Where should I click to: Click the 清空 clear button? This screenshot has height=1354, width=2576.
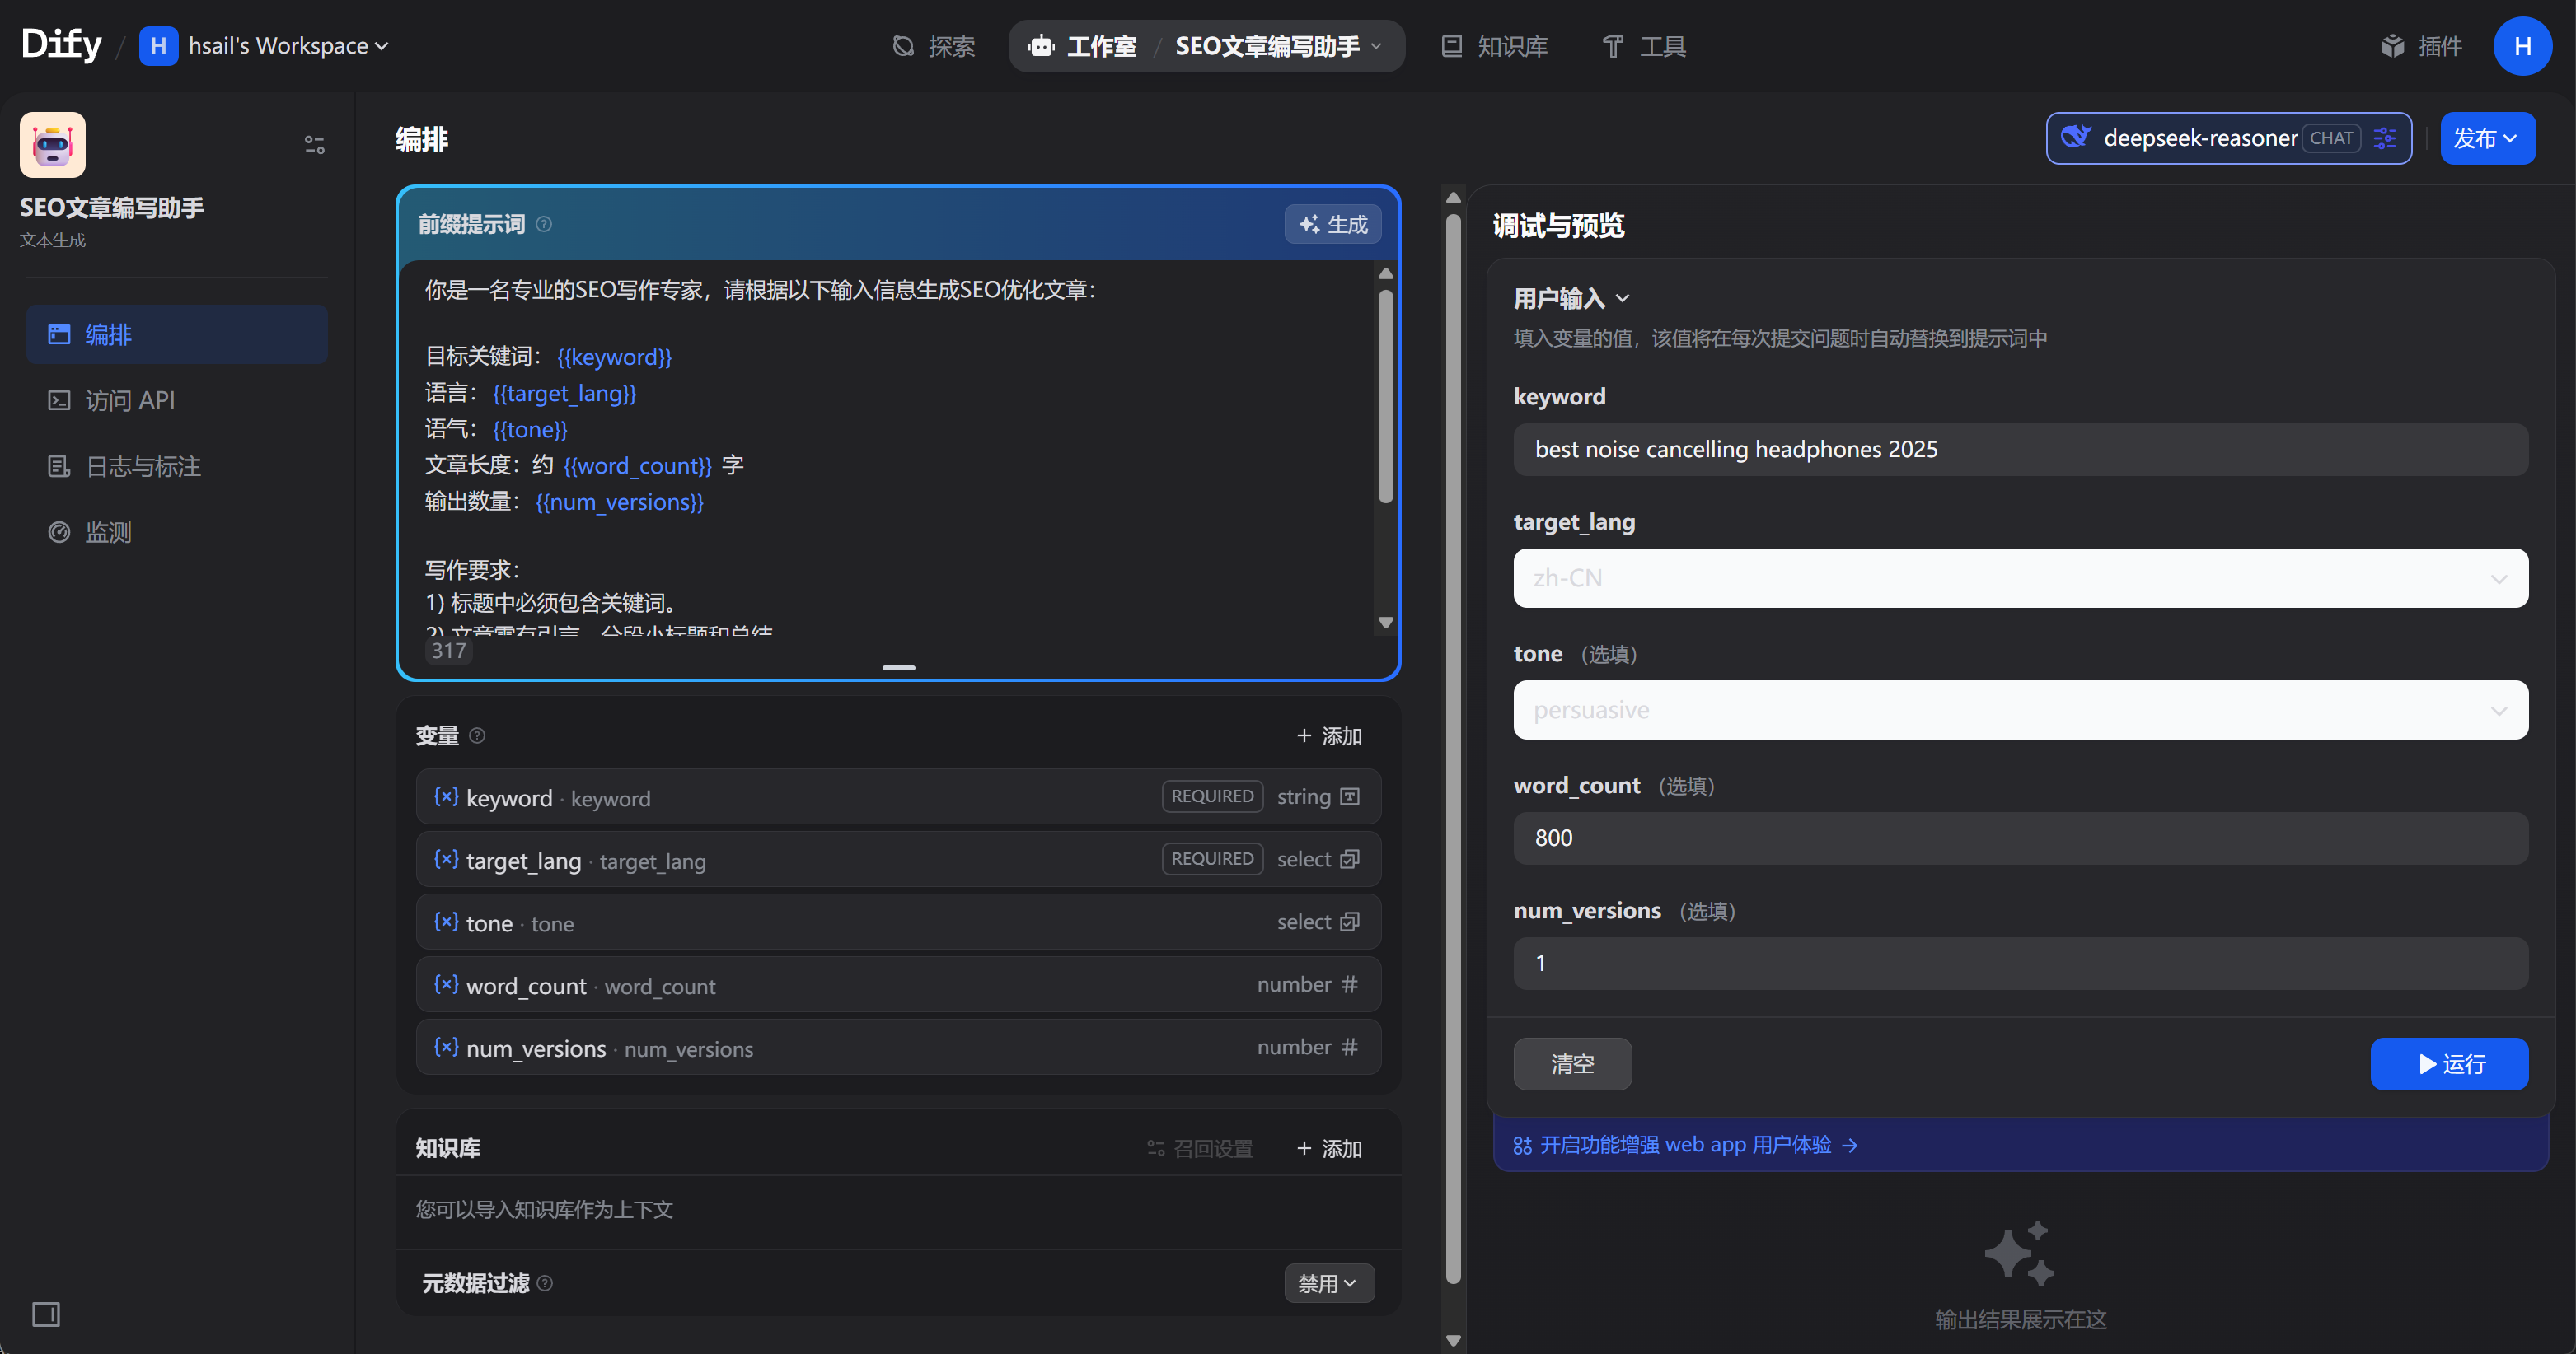tap(1572, 1064)
